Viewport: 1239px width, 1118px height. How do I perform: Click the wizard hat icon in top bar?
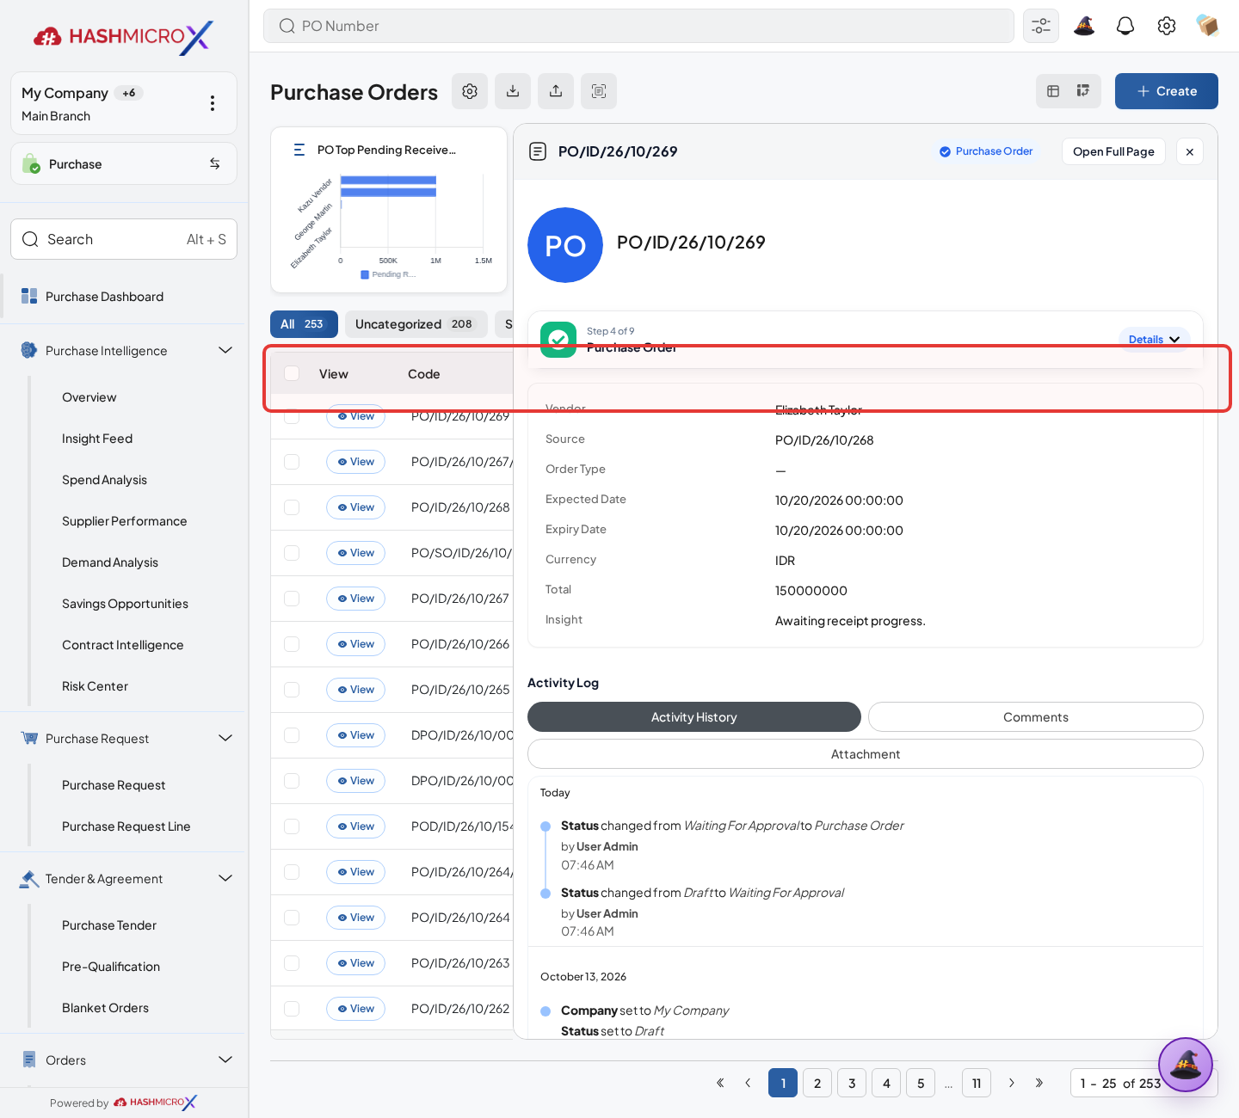(1084, 26)
